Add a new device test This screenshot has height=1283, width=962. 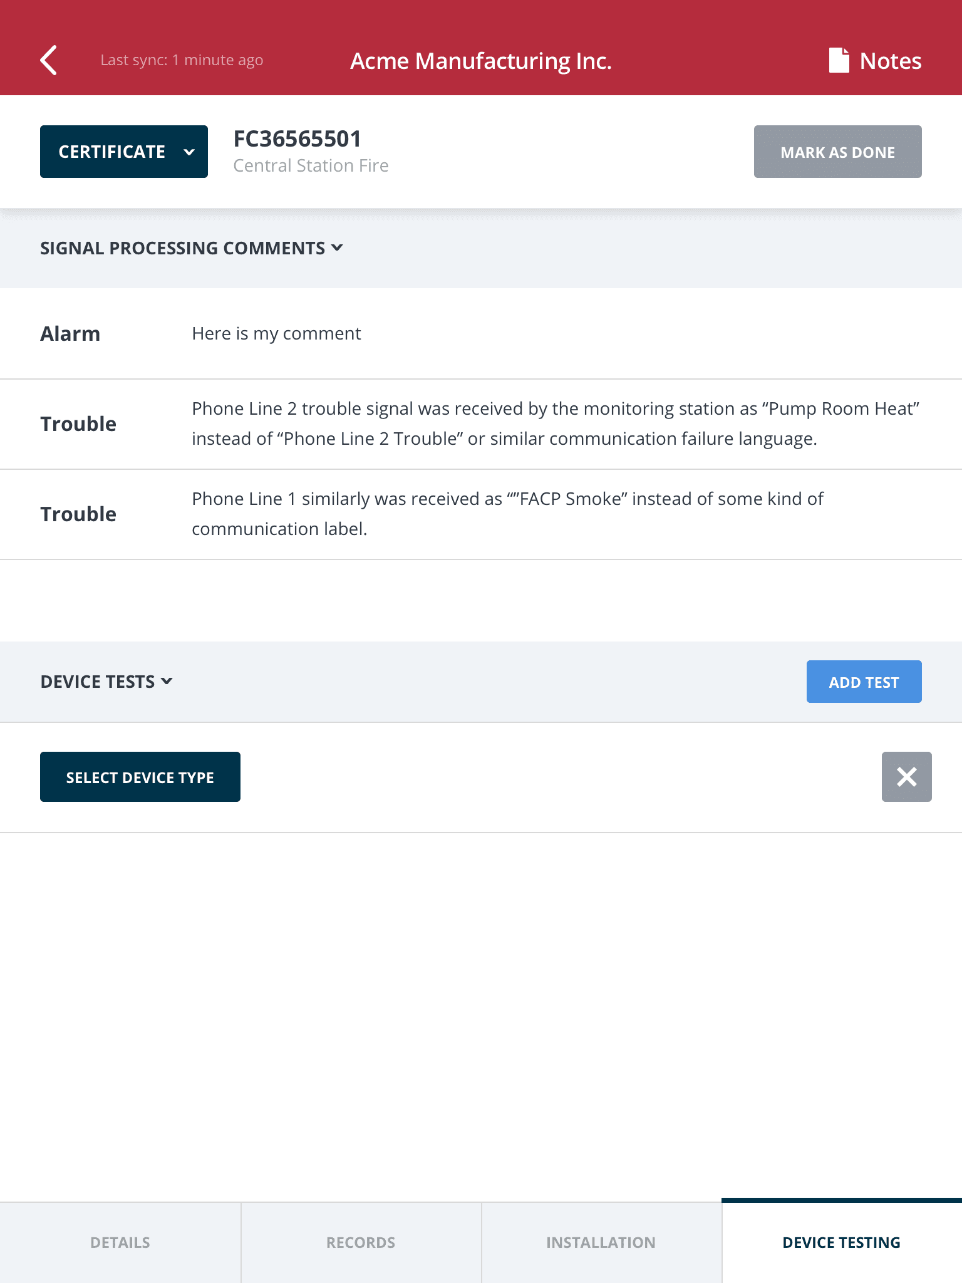[864, 681]
